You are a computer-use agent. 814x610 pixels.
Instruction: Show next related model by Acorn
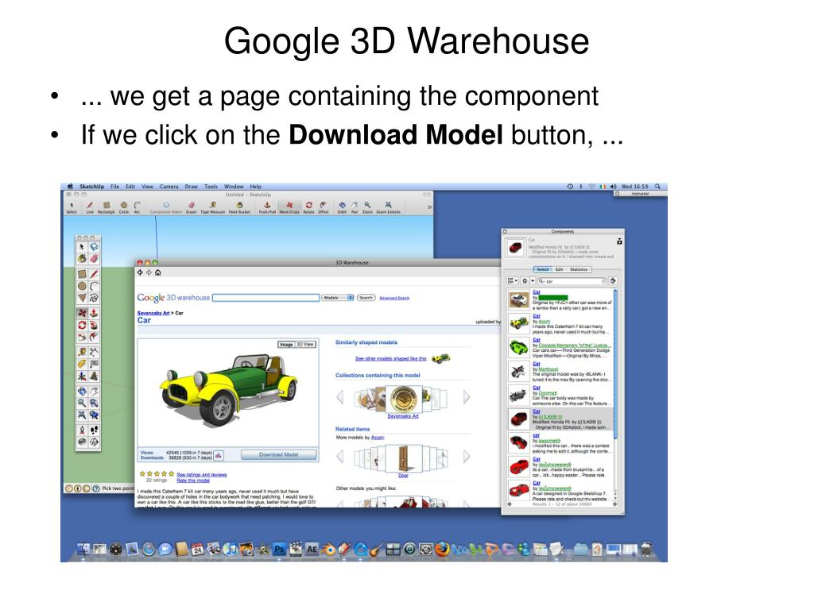click(466, 457)
